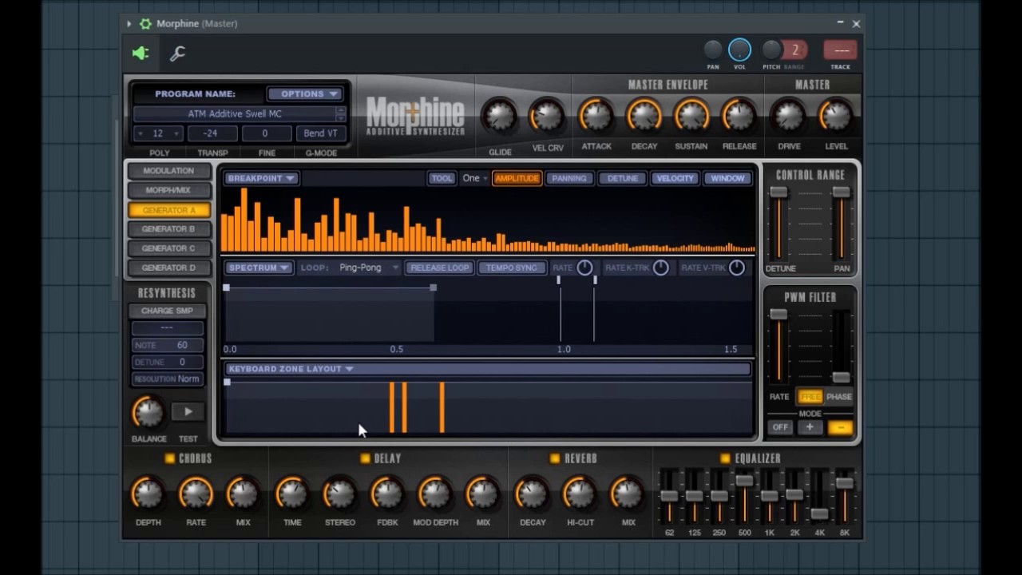Click the Resynthesis Balance knob
Image resolution: width=1022 pixels, height=575 pixels.
[148, 412]
